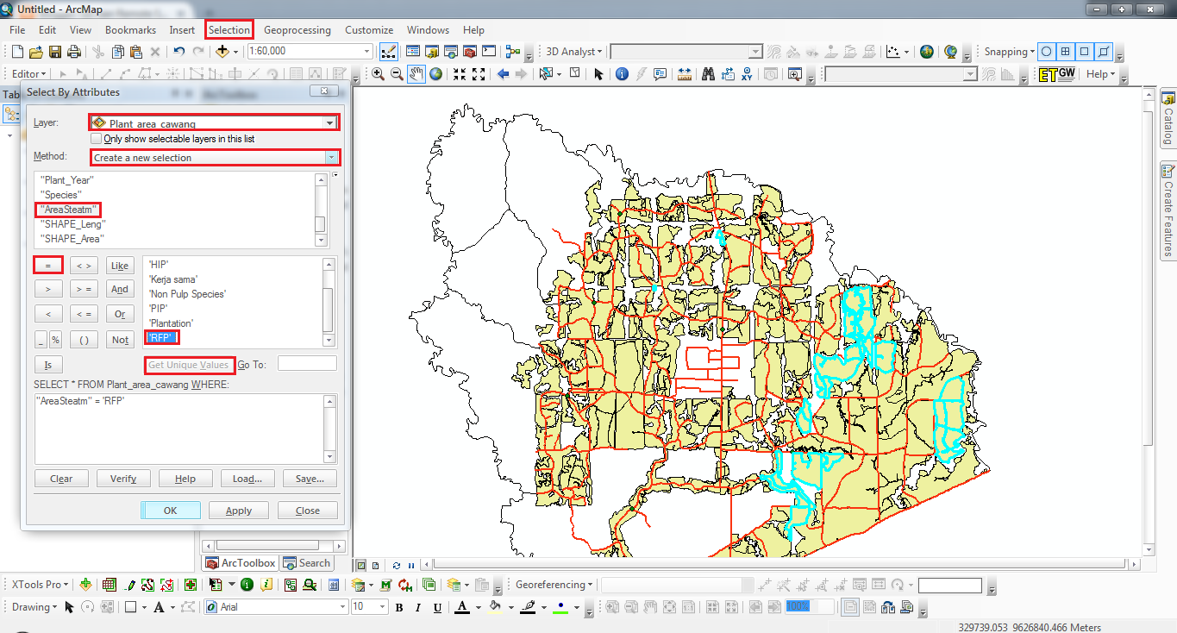Save the current map document
This screenshot has height=633, width=1177.
(x=55, y=52)
